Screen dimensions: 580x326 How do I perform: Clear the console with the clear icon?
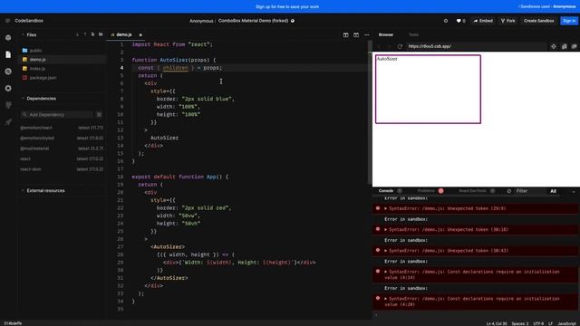tap(509, 191)
